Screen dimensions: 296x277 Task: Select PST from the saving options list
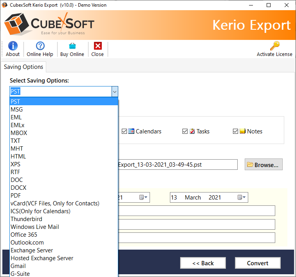[x=64, y=101]
